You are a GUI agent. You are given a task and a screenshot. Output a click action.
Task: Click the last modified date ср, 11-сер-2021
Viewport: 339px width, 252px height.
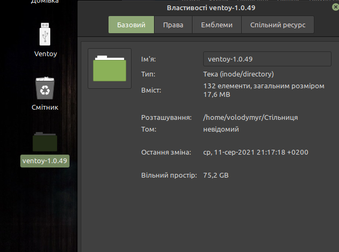tap(256, 152)
